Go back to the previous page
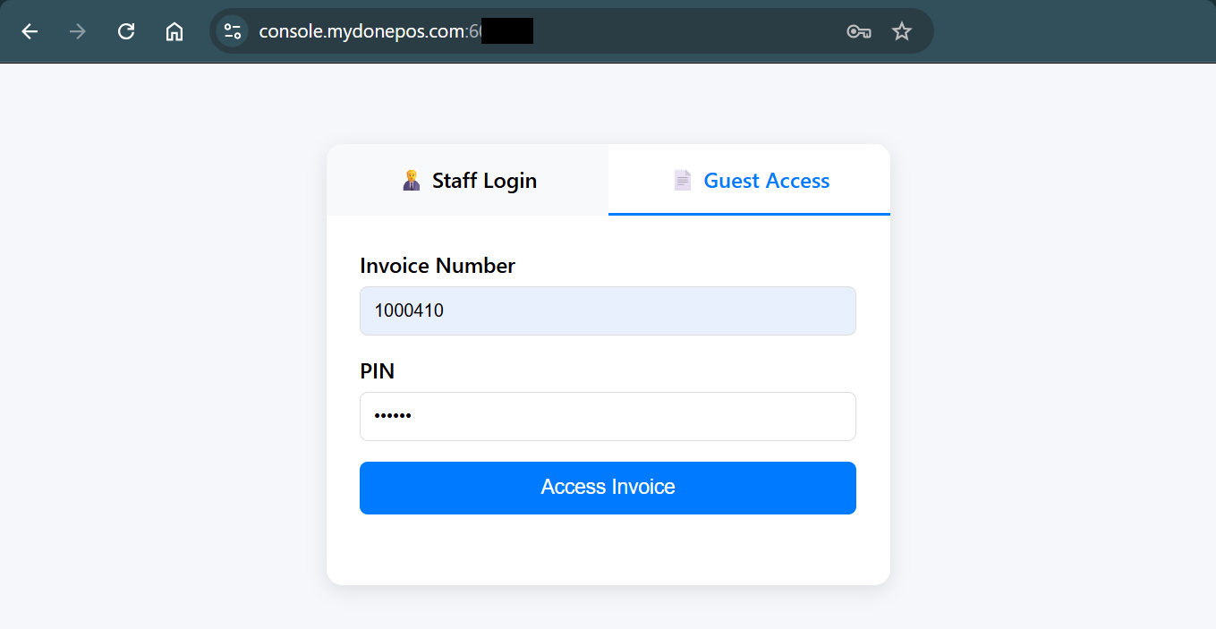 30,32
